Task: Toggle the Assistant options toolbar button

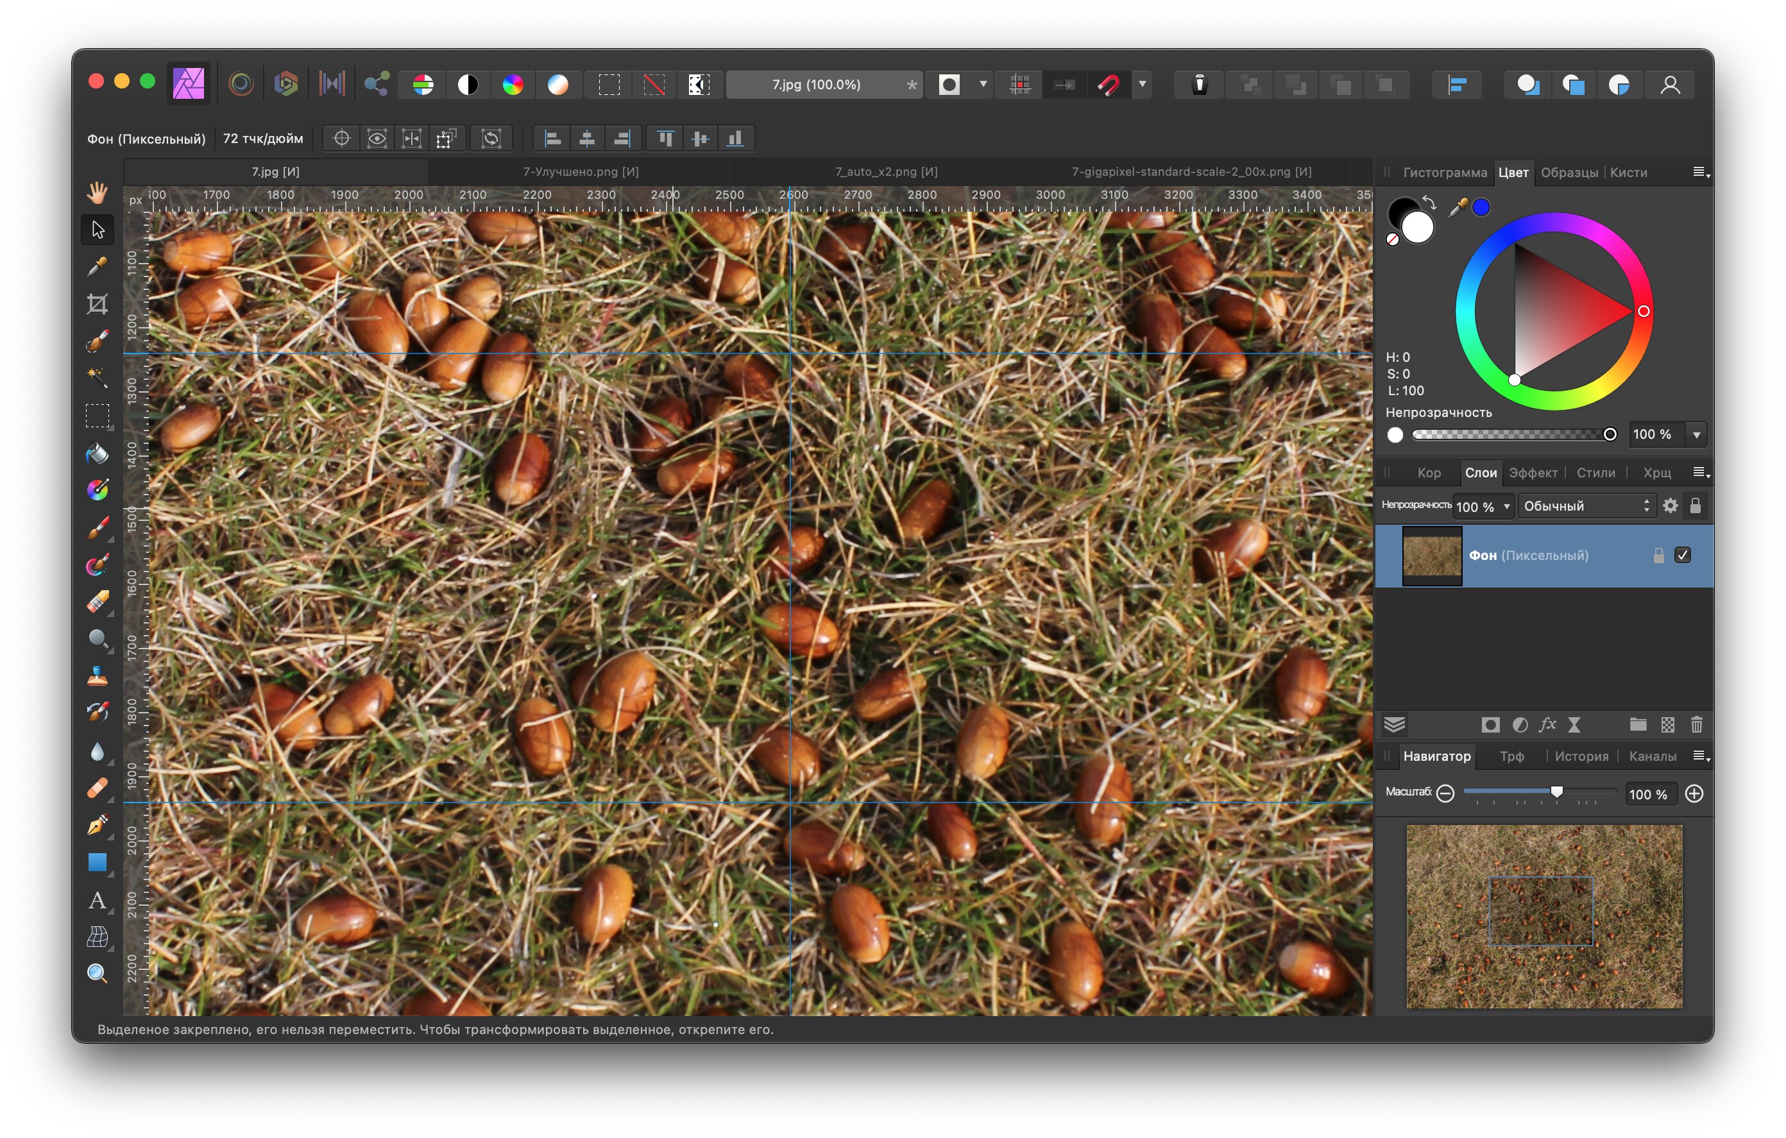Action: (x=1199, y=85)
